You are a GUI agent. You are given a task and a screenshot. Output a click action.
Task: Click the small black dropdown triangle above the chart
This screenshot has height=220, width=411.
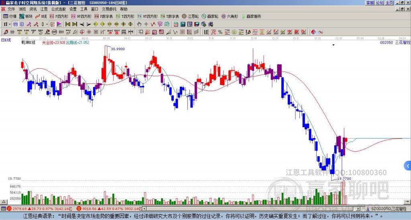pos(334,45)
